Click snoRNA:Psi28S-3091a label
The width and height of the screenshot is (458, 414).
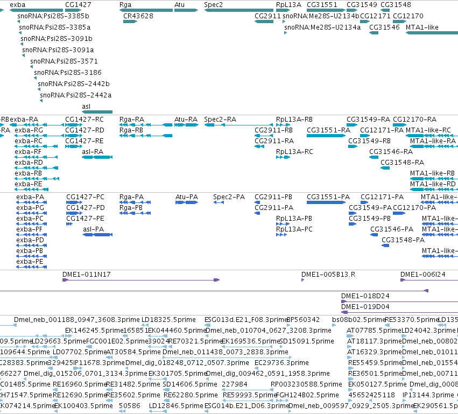58,50
